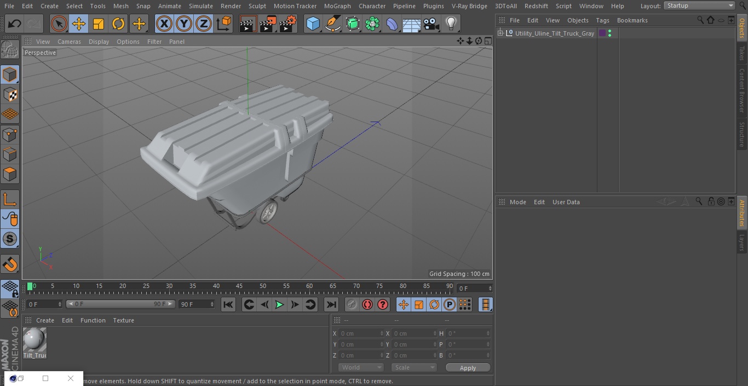Add a Floor environment object
748x386 pixels.
click(412, 24)
